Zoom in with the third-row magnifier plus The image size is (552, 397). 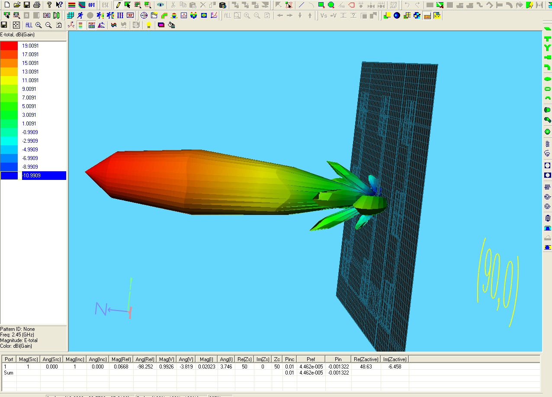pos(39,25)
